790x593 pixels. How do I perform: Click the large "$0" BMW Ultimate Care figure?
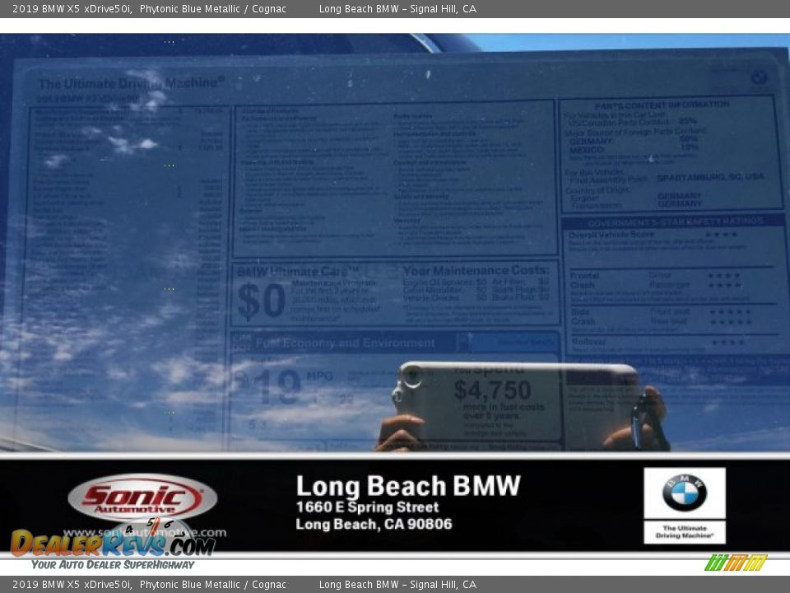click(x=262, y=301)
